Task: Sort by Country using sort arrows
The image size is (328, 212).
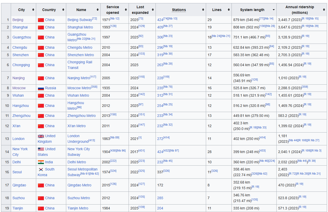Action: [63, 10]
